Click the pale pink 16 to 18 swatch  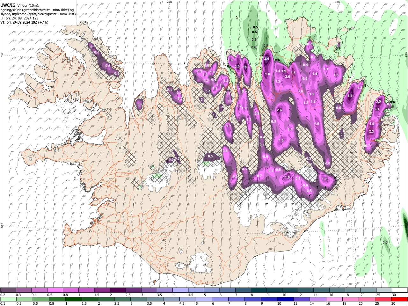coord(334,299)
